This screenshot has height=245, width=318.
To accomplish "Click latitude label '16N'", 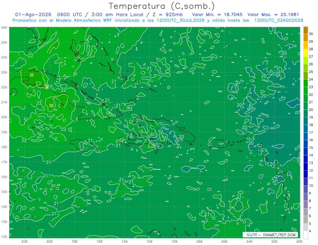I will (4, 177).
